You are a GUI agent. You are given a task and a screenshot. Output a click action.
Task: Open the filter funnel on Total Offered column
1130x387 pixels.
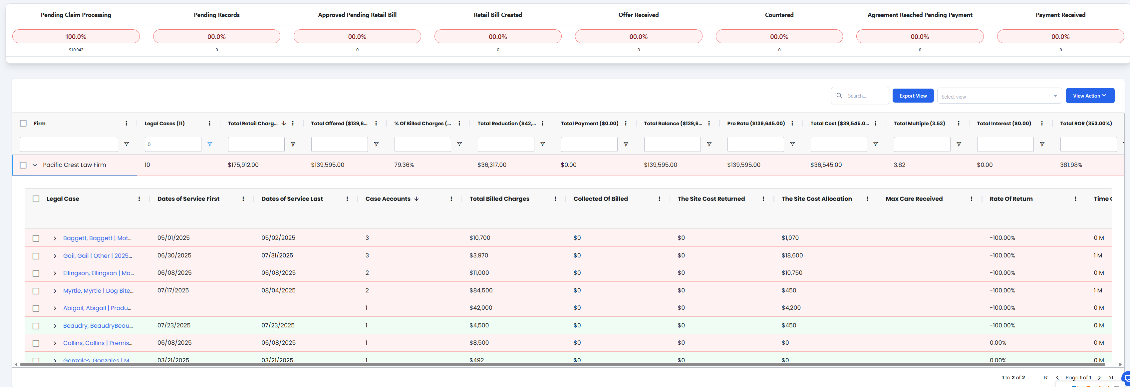(376, 144)
